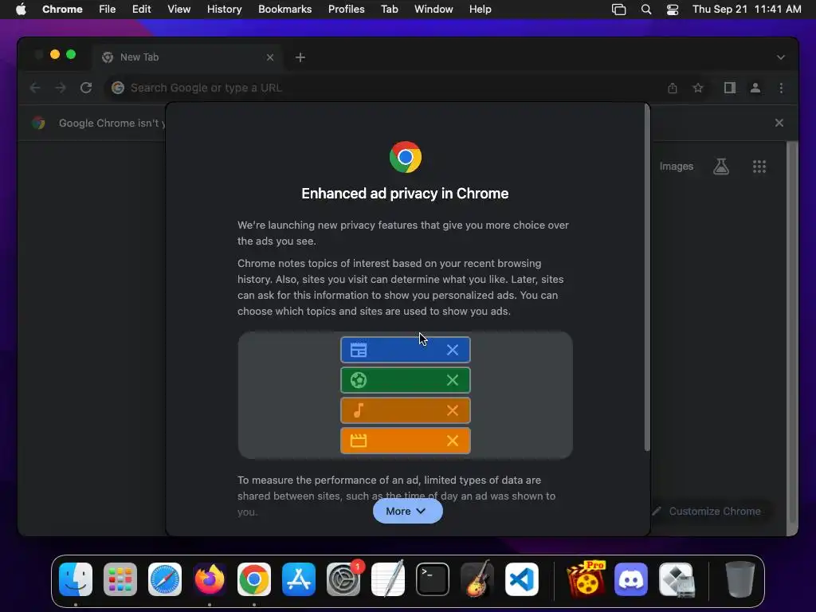Expand the tab search chevron
Screen dimensions: 816x612
click(x=781, y=57)
